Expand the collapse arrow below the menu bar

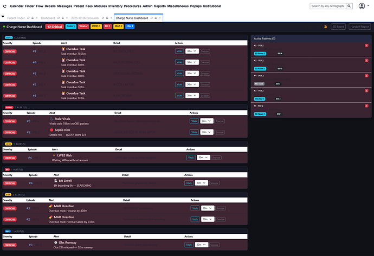pyautogui.click(x=3, y=17)
